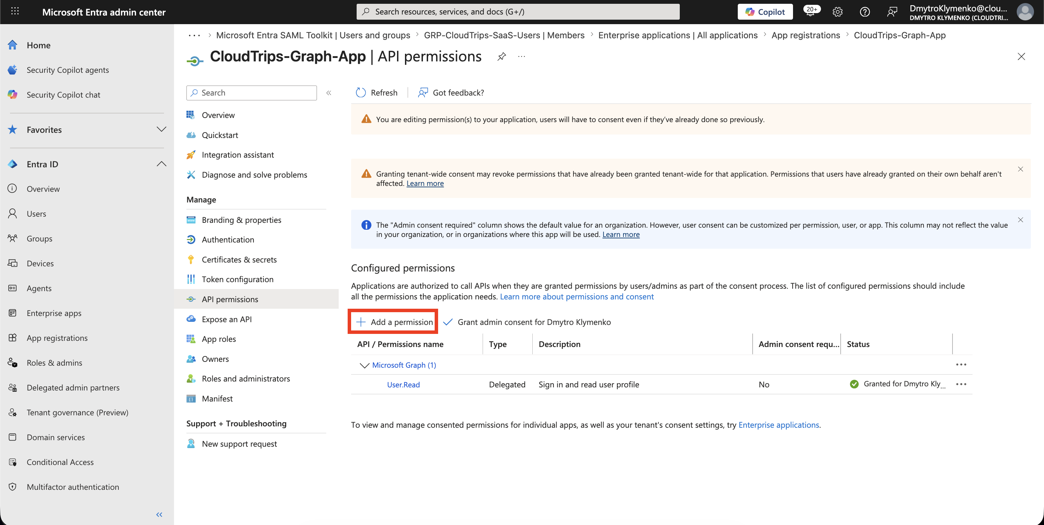The image size is (1044, 525).
Task: Pin the API permissions page
Action: tap(501, 56)
